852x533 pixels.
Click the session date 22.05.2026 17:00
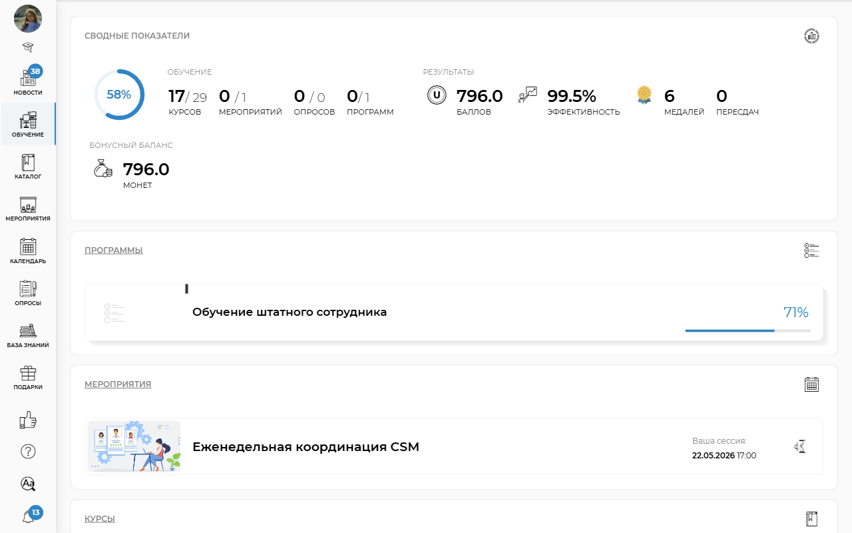point(724,456)
